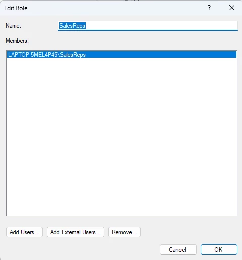Viewport: 242px width, 260px height.
Task: Click the blank title bar area beside help icon
Action: coord(117,8)
